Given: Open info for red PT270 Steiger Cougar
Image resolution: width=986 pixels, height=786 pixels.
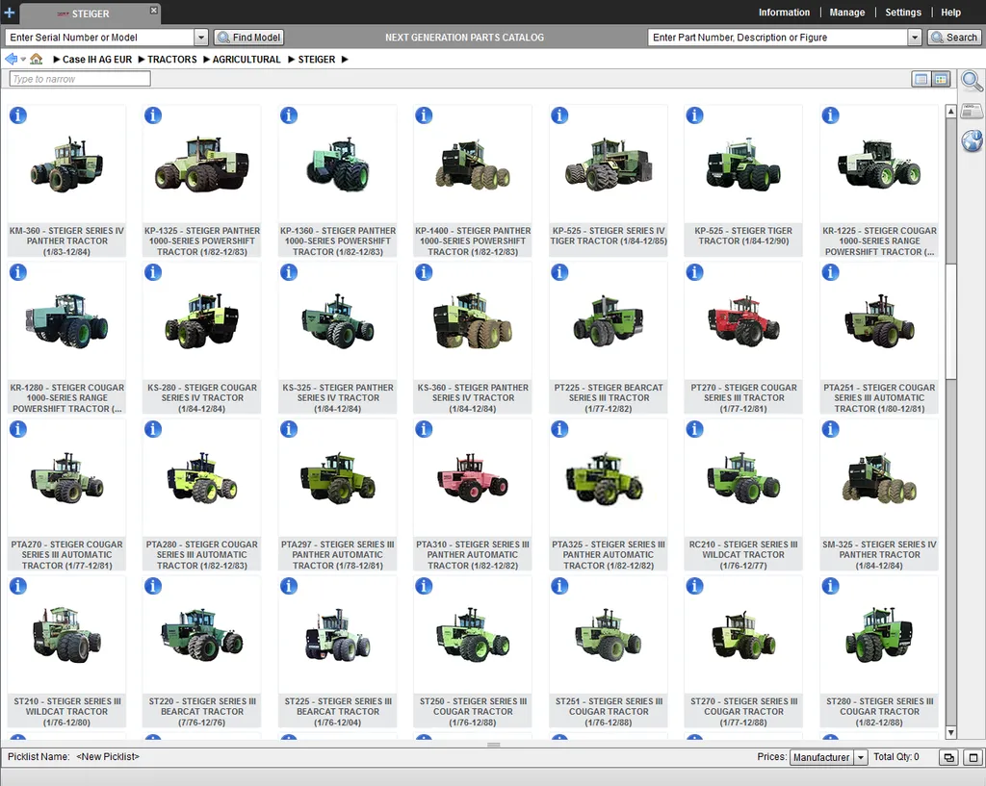Looking at the screenshot, I should coord(695,272).
